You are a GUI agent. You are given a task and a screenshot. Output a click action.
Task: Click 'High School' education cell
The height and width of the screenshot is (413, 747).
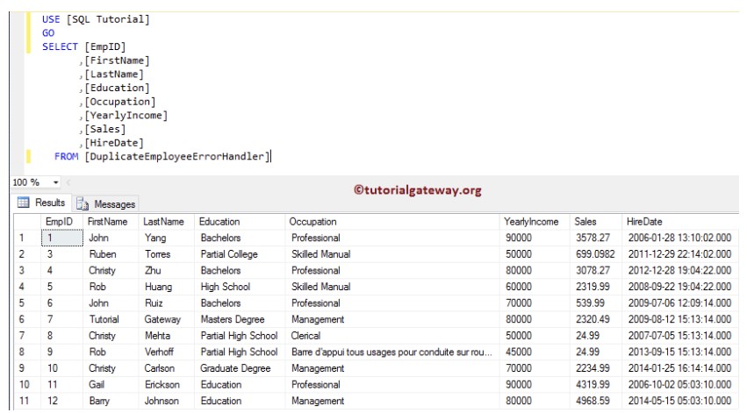(241, 287)
